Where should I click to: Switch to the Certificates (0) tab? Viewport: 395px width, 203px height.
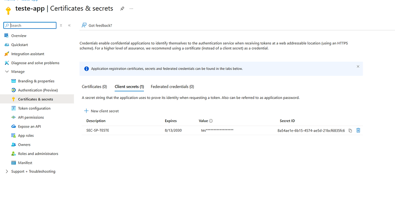coord(94,86)
